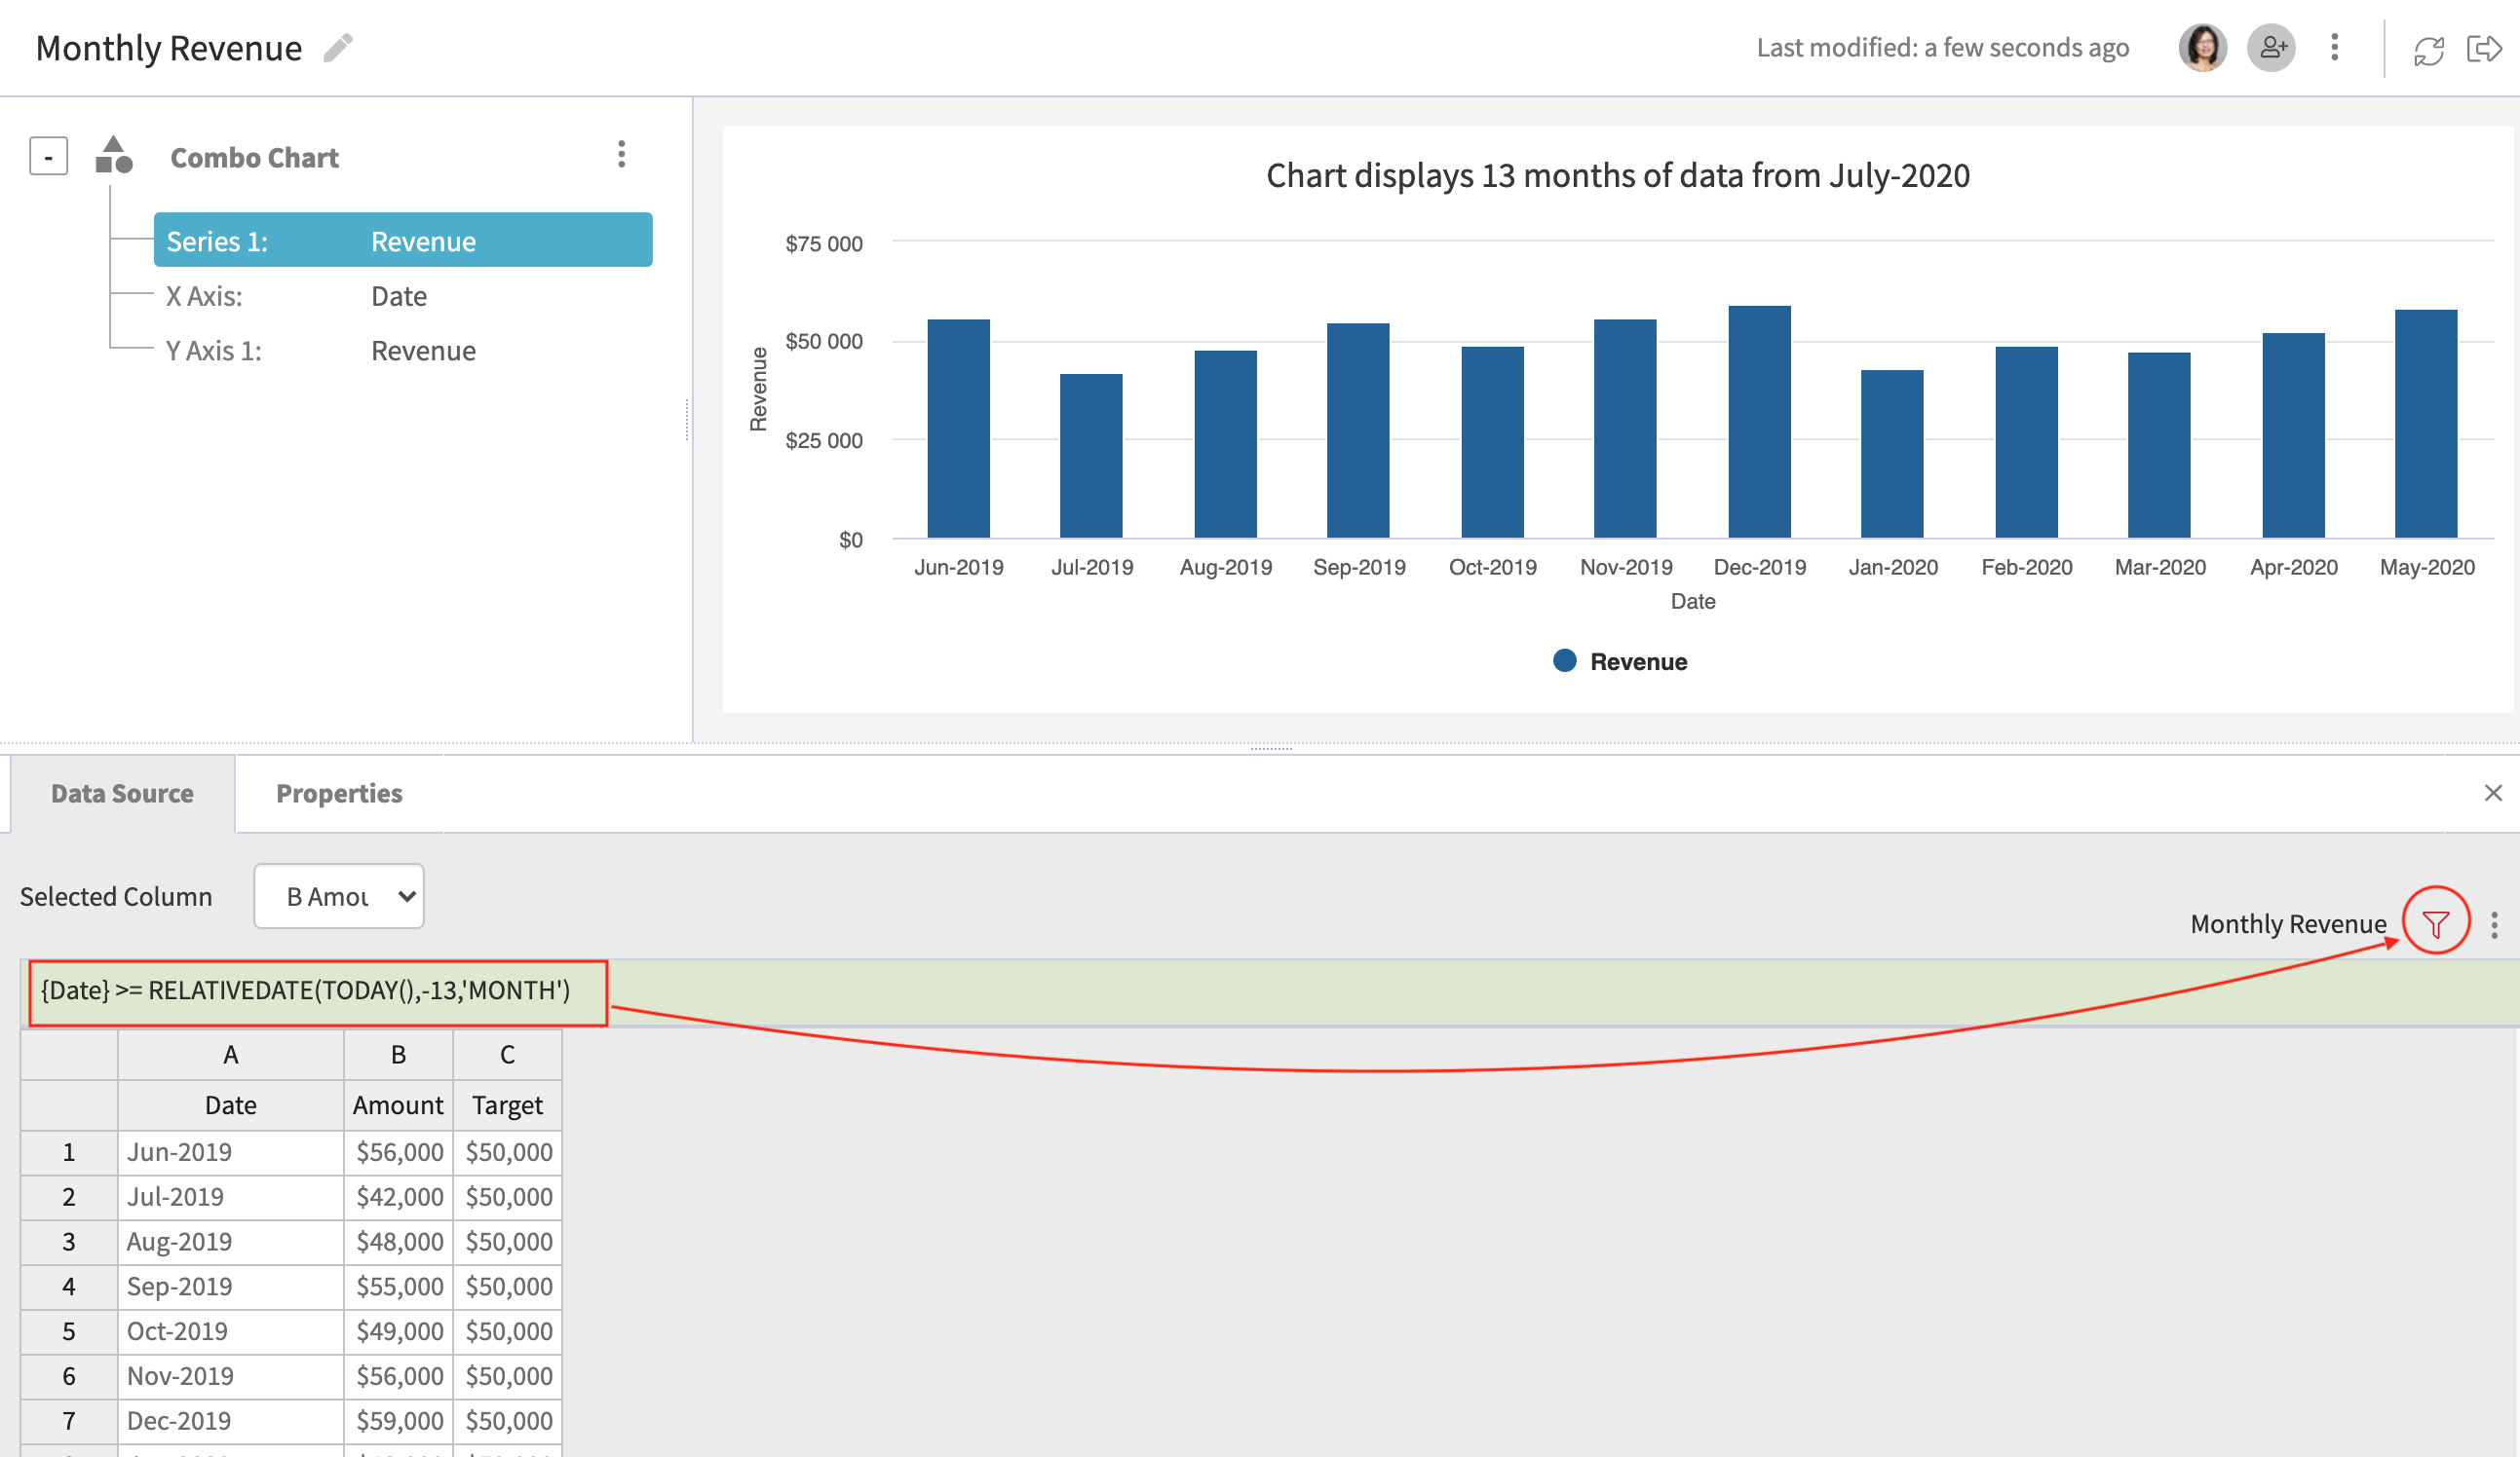Viewport: 2520px width, 1457px height.
Task: Click the user avatar in the top bar
Action: click(2202, 47)
